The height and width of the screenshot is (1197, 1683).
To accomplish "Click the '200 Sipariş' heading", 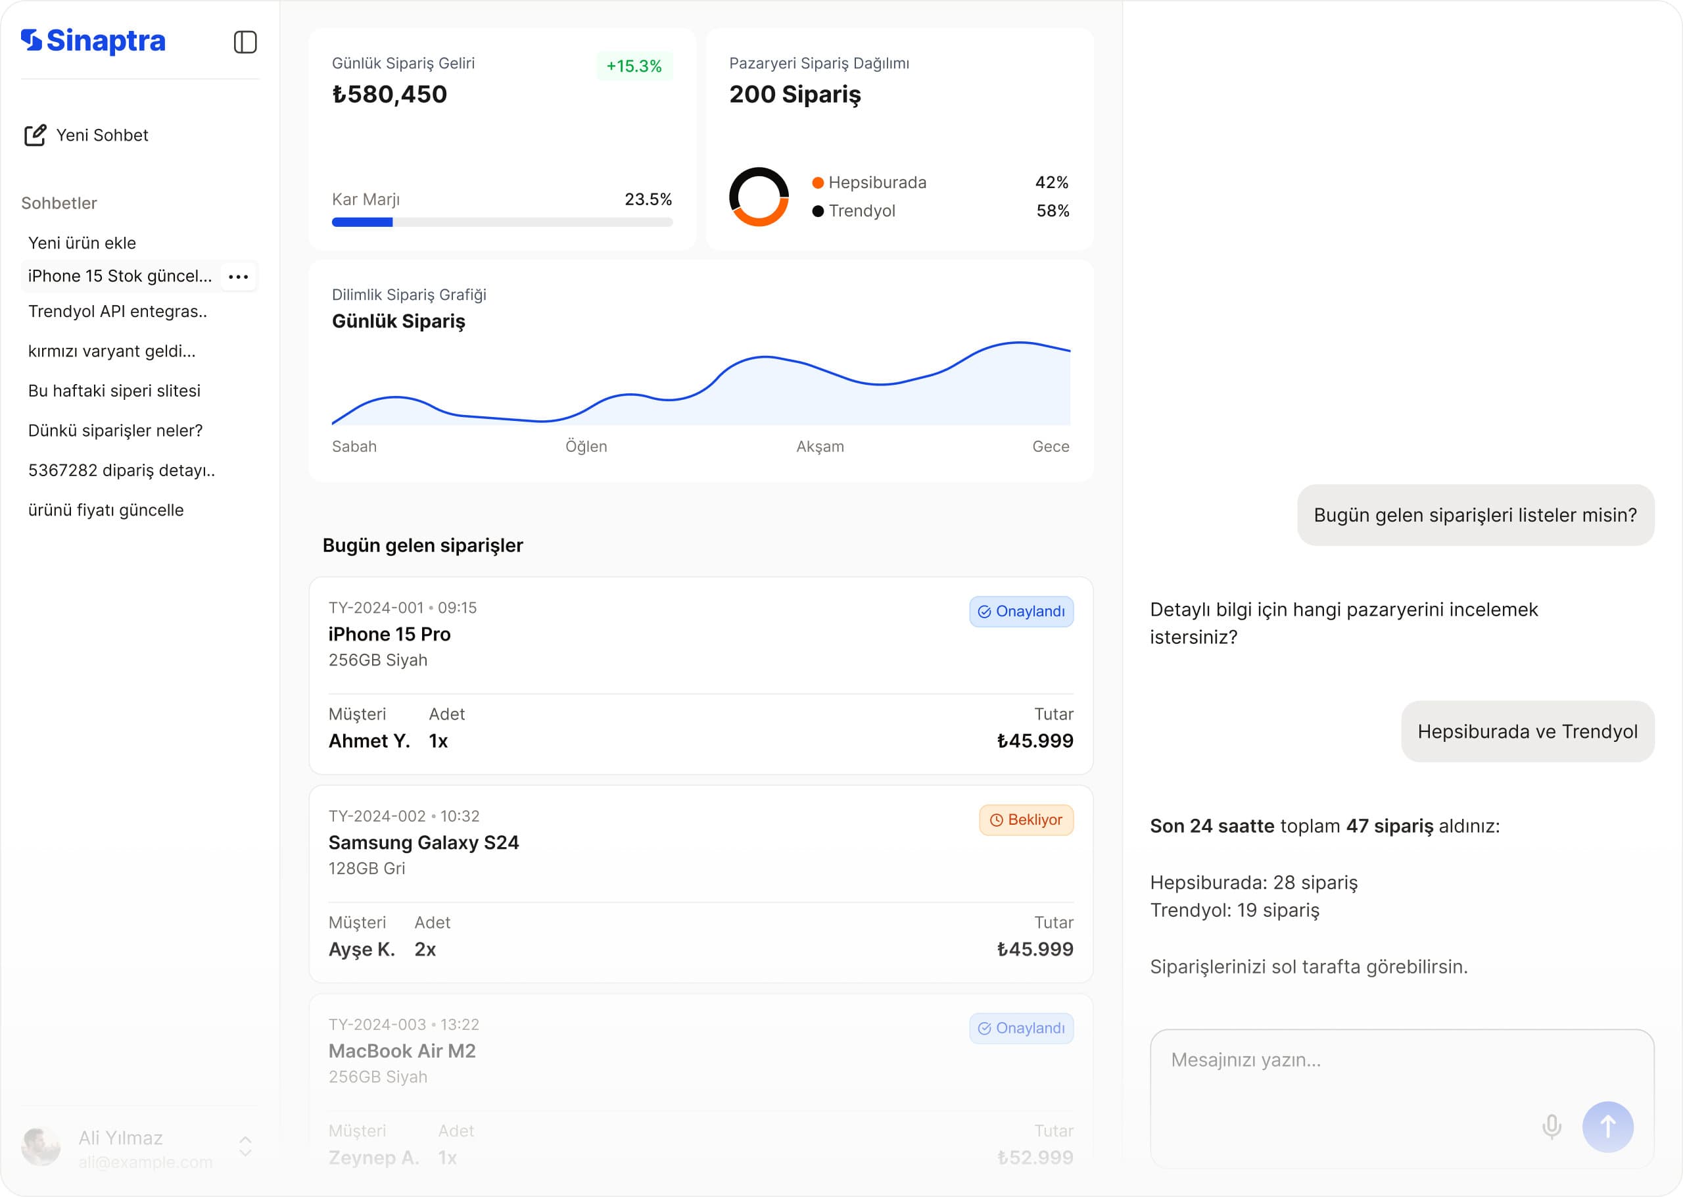I will (795, 94).
